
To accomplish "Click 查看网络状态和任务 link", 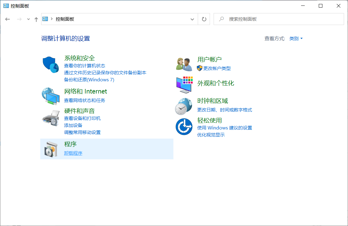I will pyautogui.click(x=84, y=101).
